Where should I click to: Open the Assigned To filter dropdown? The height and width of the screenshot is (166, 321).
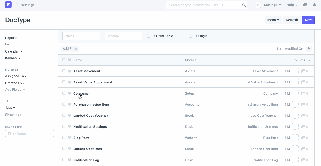coord(16,76)
